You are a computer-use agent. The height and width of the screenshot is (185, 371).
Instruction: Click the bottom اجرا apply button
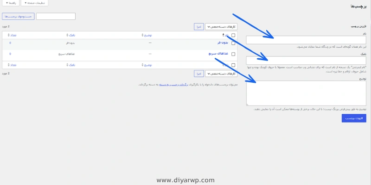coord(199,74)
